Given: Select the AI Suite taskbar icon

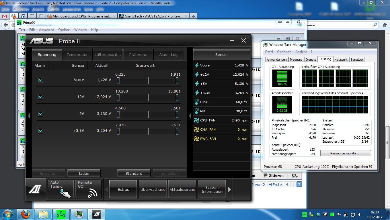Looking at the screenshot, I should pos(96,214).
